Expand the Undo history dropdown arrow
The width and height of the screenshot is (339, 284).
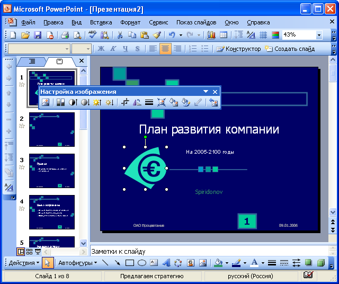coord(181,35)
